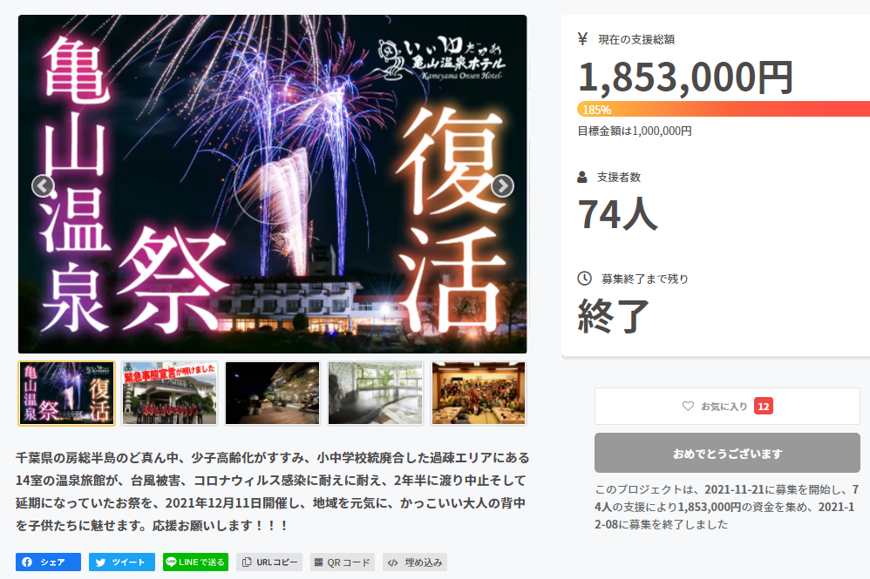Select the onsen bath thumbnail

376,394
